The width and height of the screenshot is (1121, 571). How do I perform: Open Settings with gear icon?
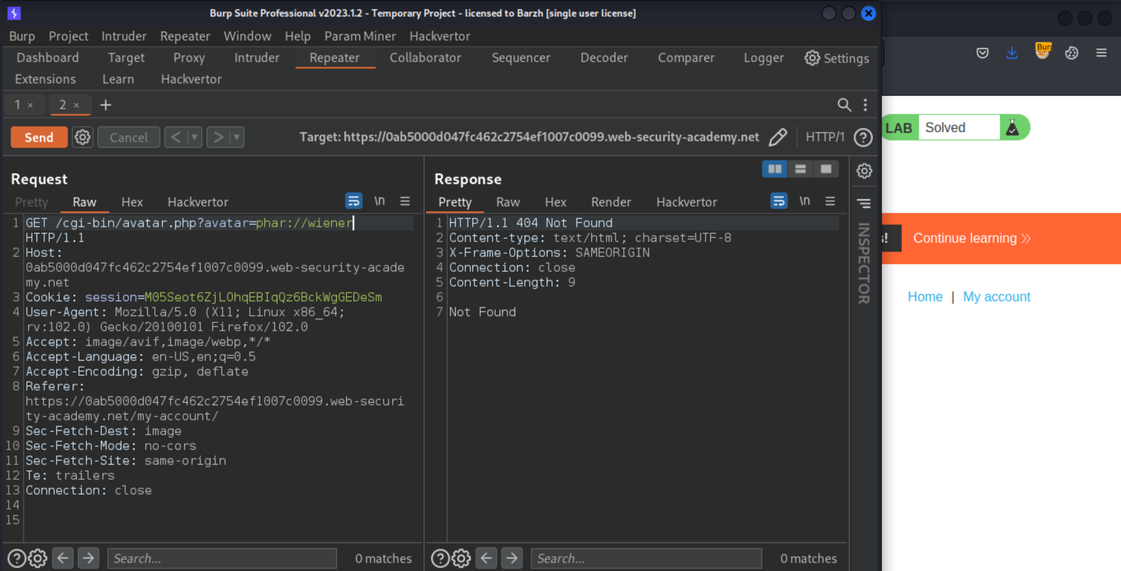tap(836, 58)
